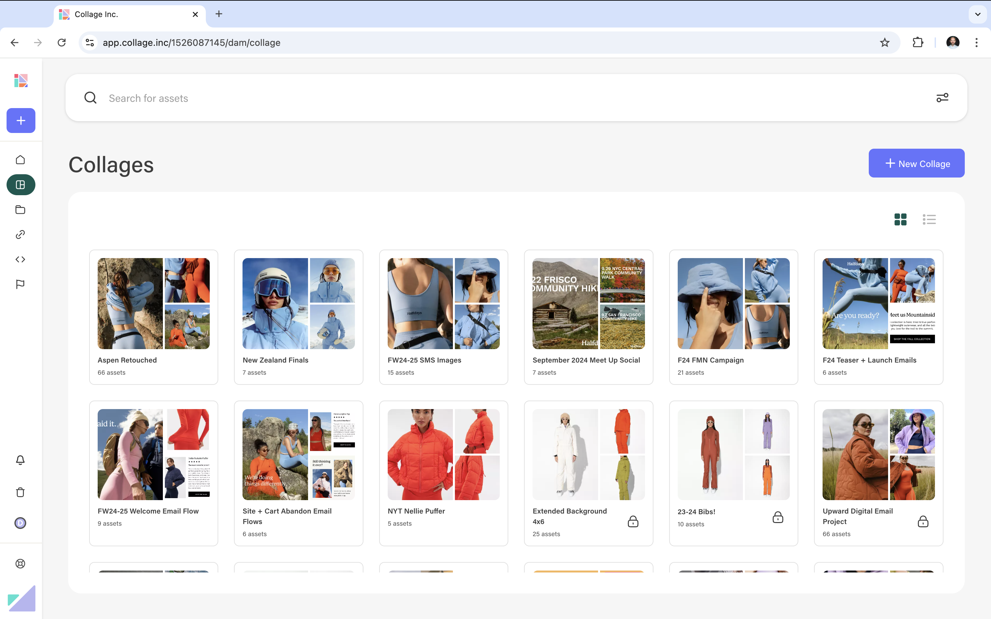Select the flag icon in the sidebar
991x619 pixels.
click(x=20, y=284)
